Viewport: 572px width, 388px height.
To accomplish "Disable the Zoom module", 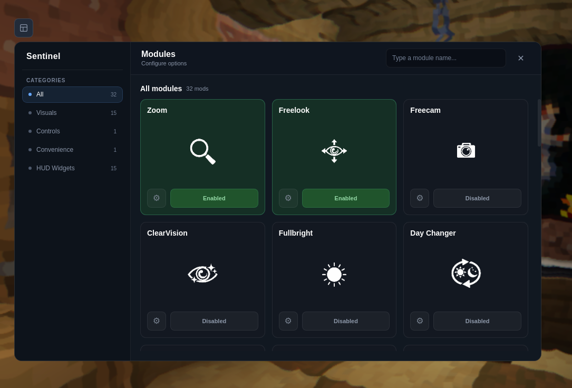I will (214, 198).
